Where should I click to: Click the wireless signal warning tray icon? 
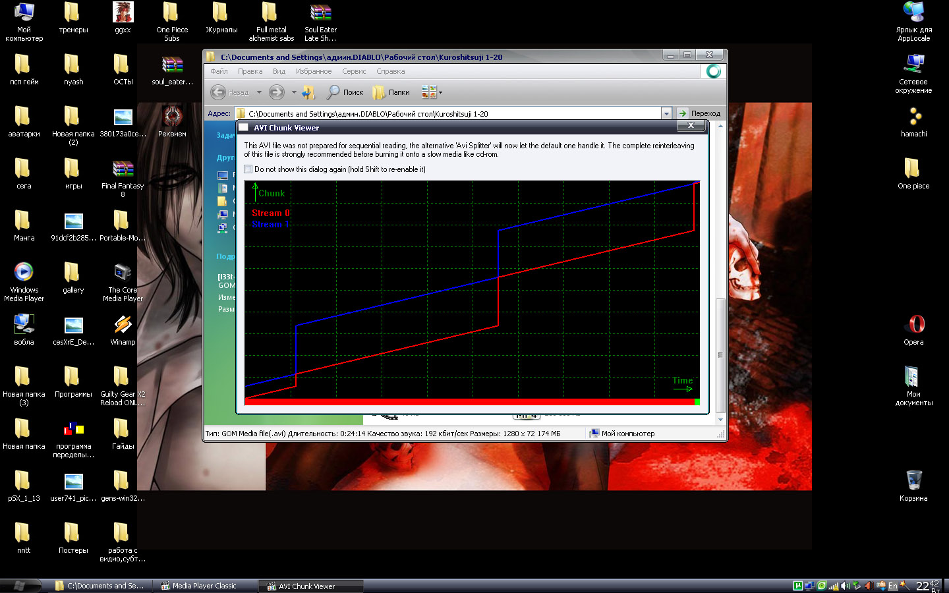[x=834, y=585]
